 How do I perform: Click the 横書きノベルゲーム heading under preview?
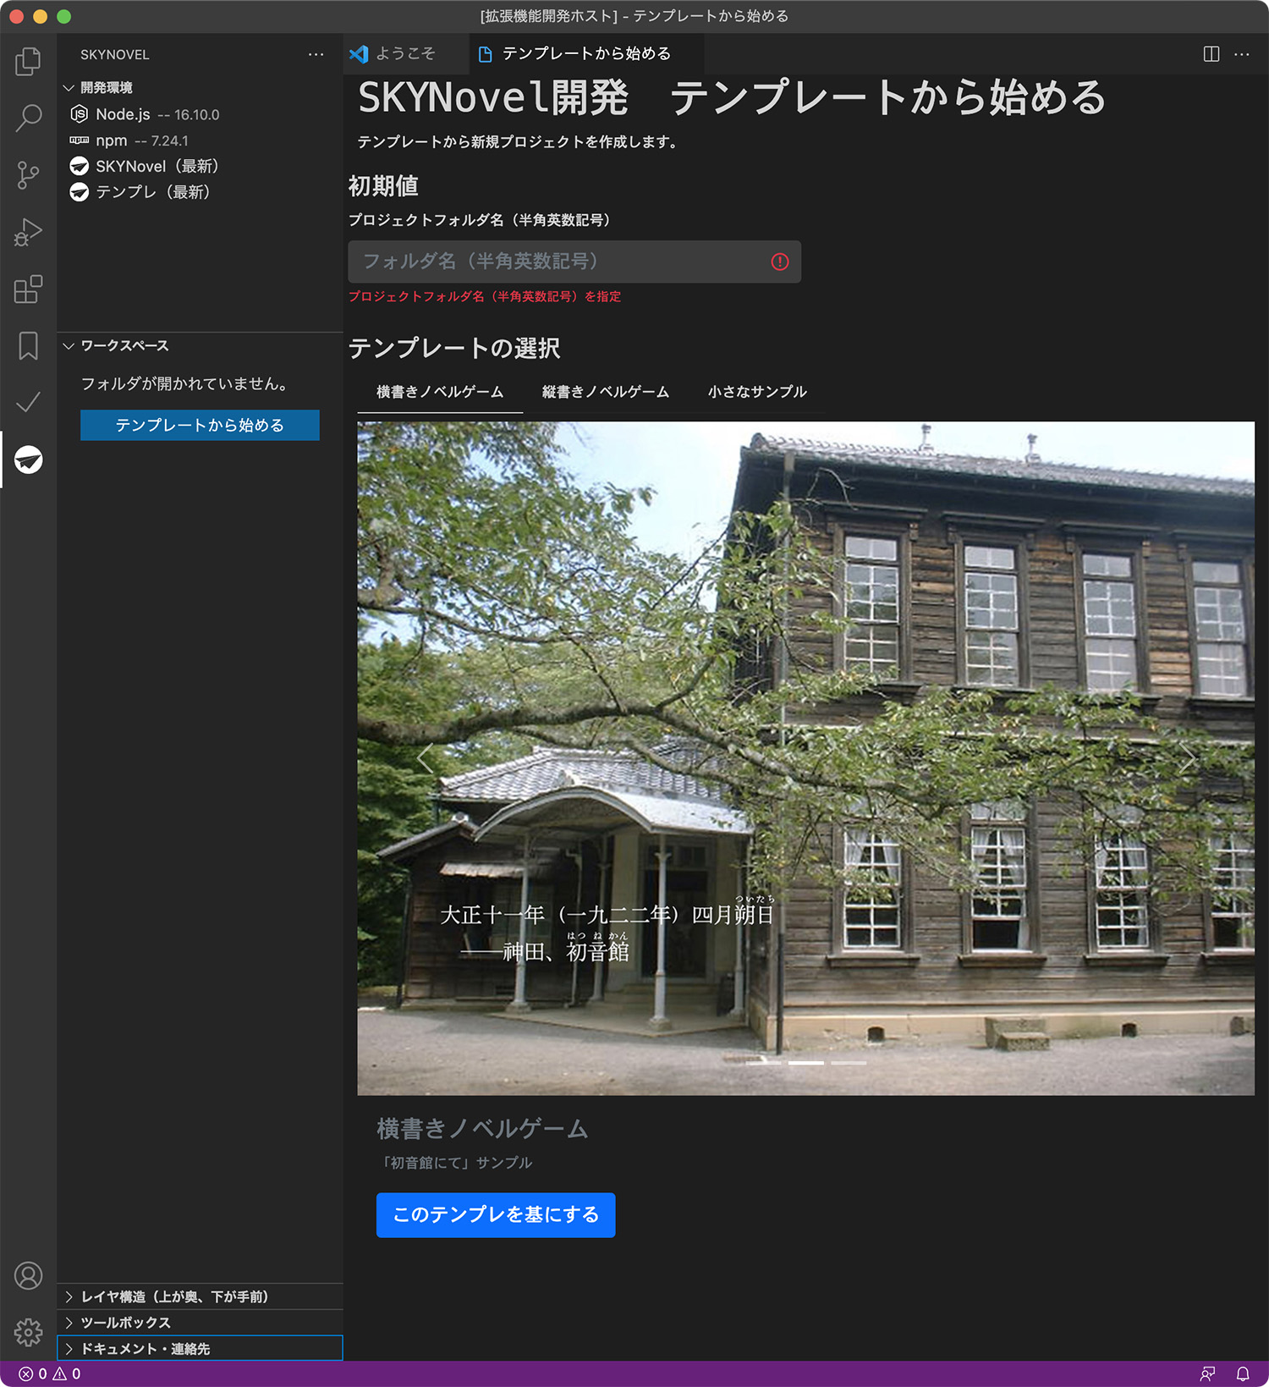click(482, 1129)
